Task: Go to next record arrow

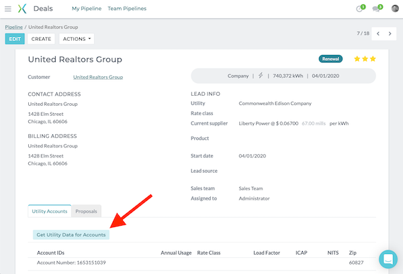Action: [392, 33]
